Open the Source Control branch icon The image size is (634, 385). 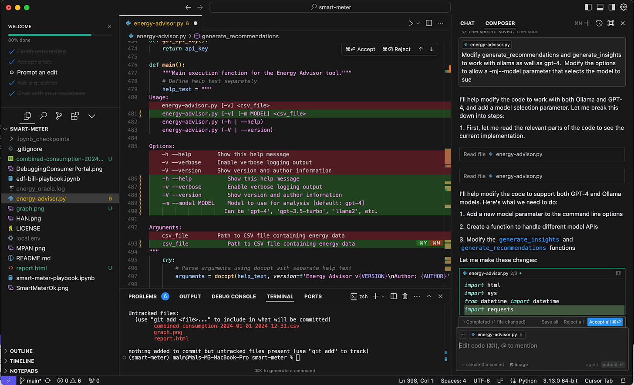pos(59,116)
